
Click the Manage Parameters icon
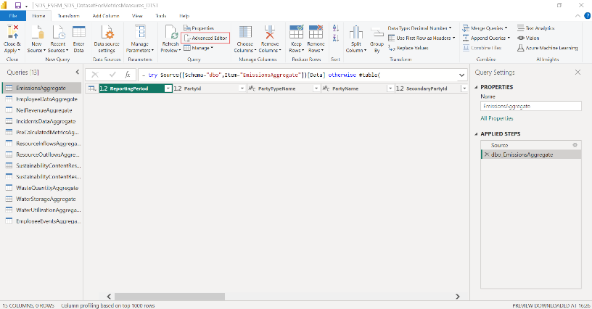[140, 32]
